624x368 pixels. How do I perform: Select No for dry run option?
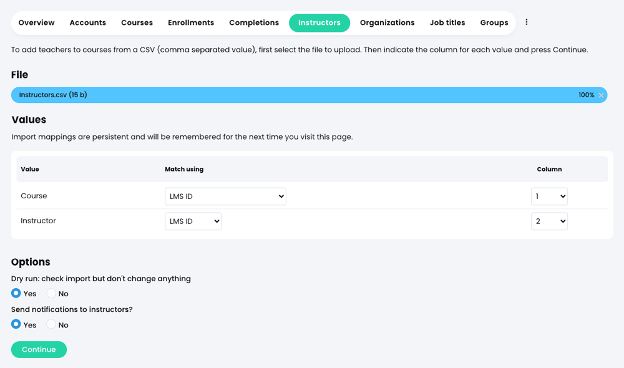tap(51, 293)
